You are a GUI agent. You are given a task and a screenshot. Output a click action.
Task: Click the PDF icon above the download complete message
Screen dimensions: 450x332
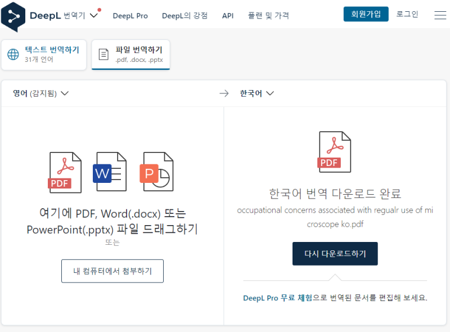point(335,151)
